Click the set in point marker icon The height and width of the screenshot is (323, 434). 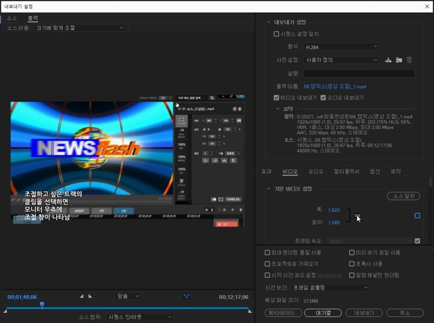click(82, 296)
